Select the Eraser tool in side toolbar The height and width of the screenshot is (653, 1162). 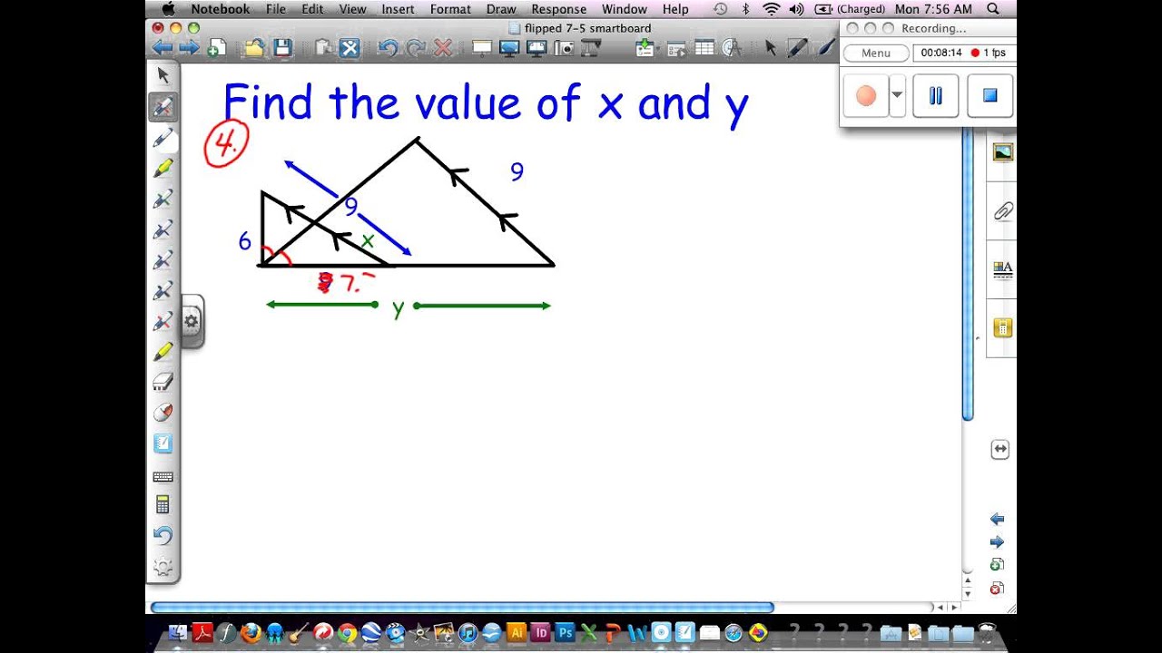coord(163,382)
